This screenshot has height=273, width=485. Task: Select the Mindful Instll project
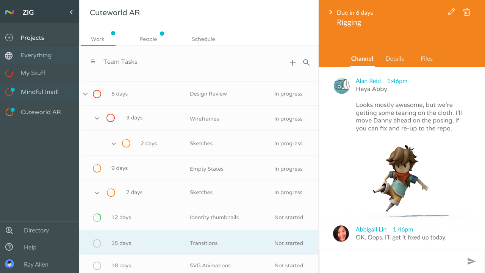39,92
